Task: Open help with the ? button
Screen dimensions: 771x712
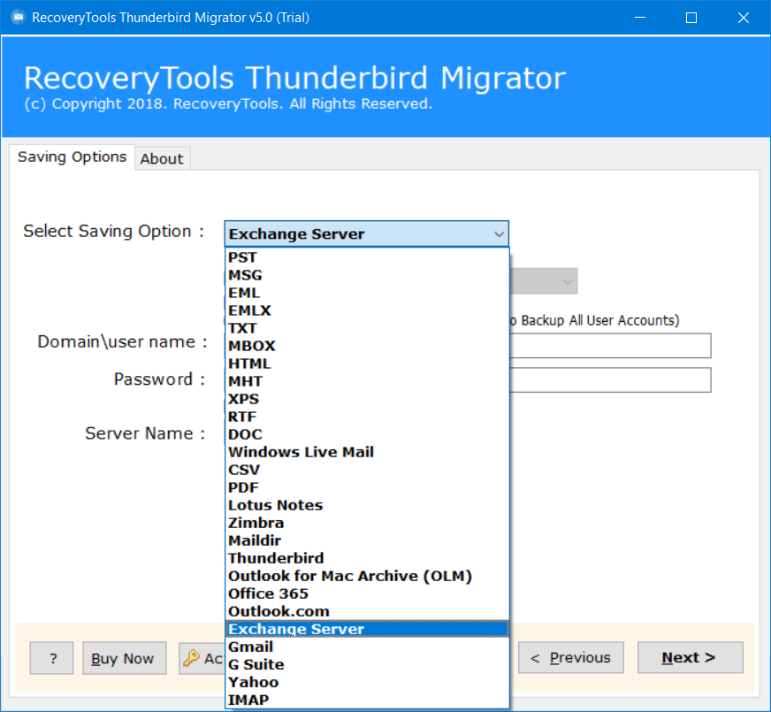Action: (51, 658)
